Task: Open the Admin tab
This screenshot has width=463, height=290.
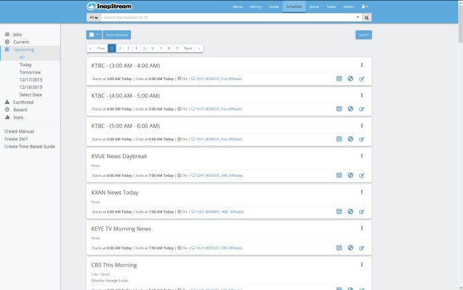Action: point(349,7)
